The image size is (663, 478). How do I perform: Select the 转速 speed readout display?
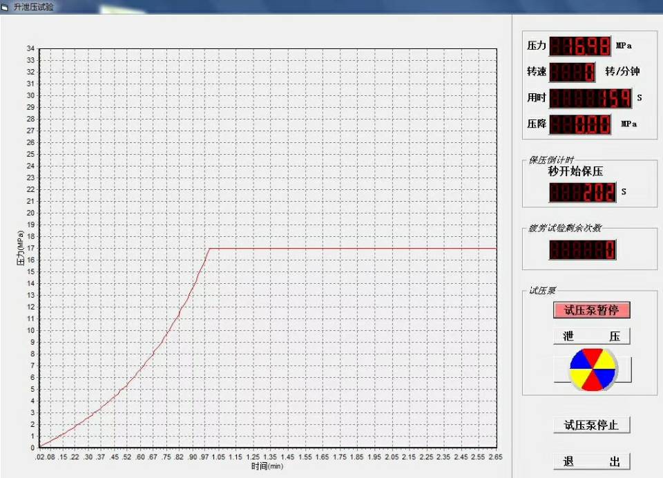[572, 72]
